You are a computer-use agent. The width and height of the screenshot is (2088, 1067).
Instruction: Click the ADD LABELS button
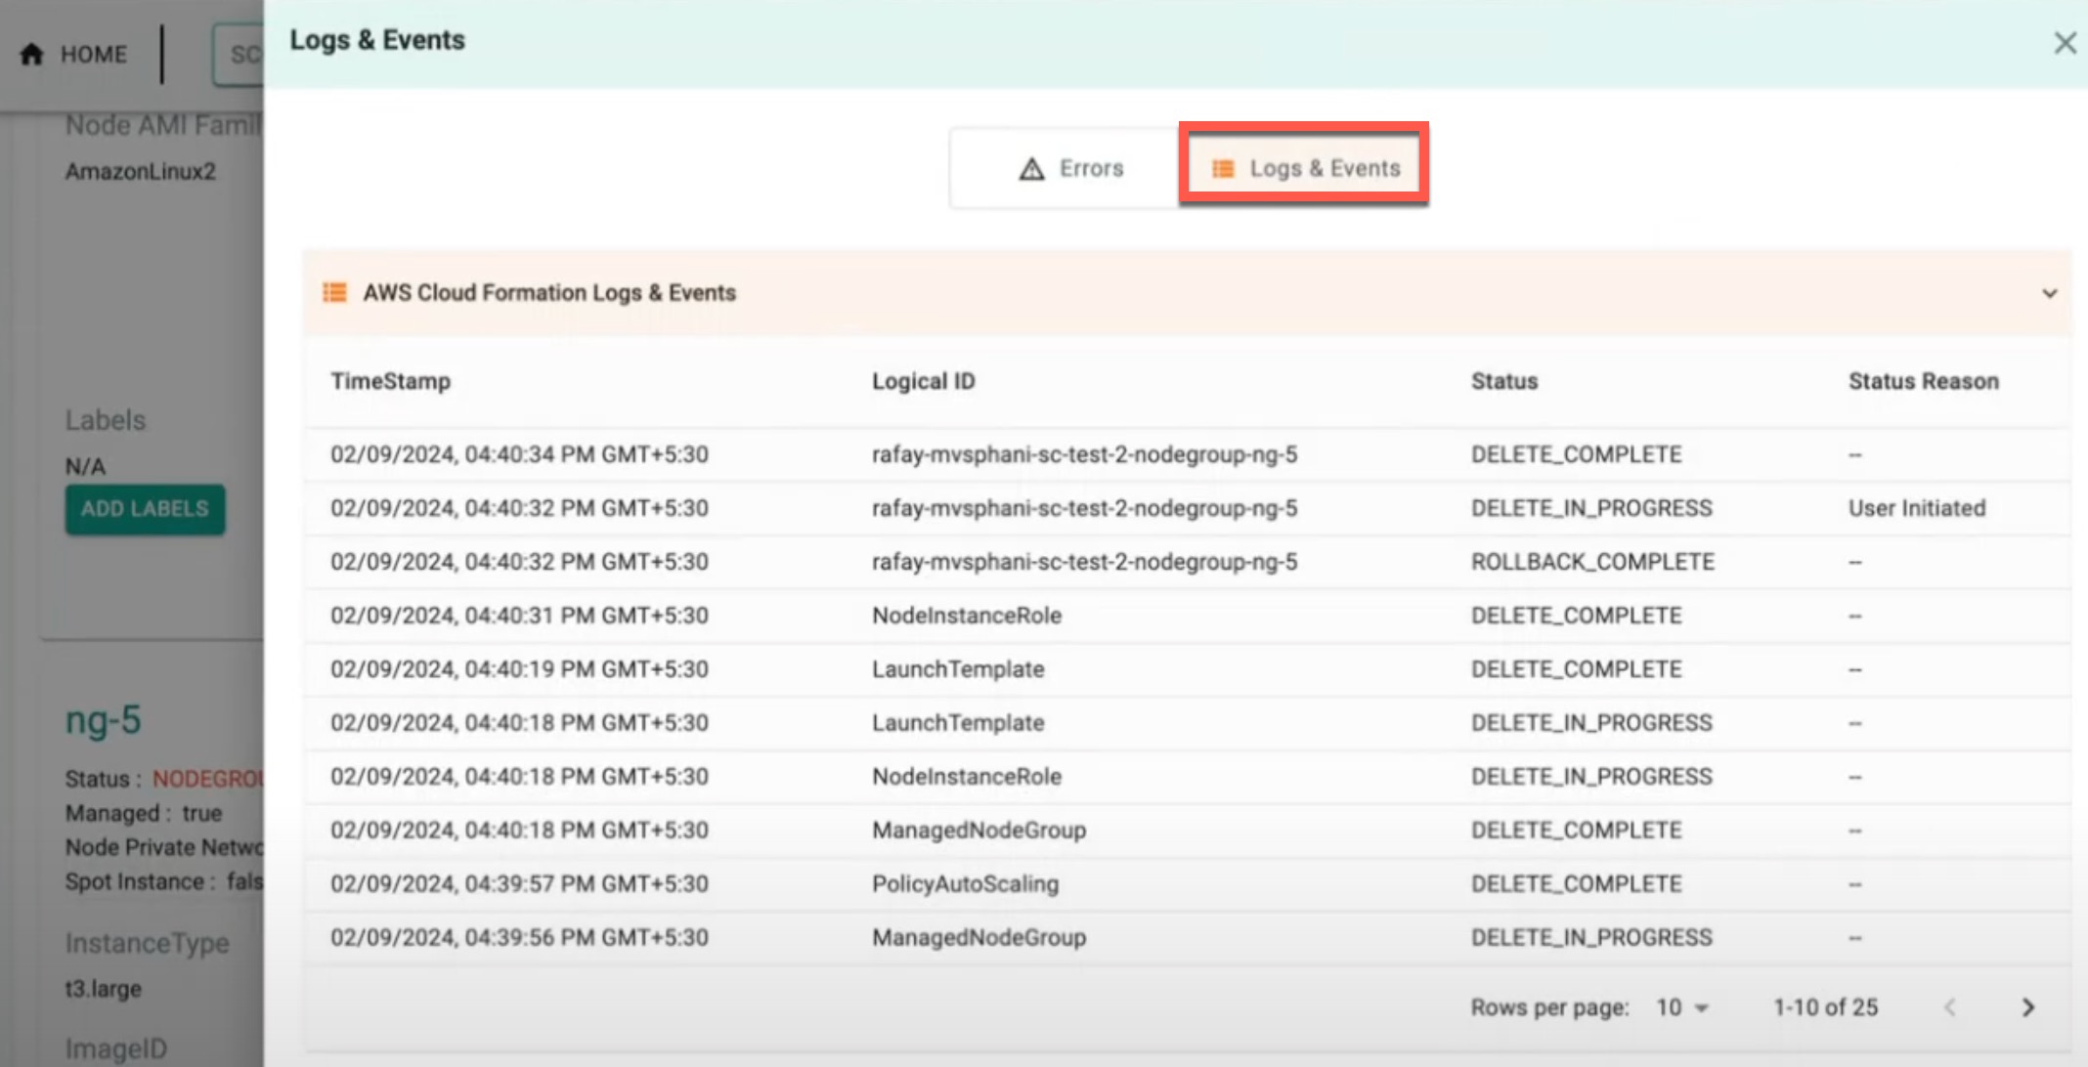click(145, 509)
